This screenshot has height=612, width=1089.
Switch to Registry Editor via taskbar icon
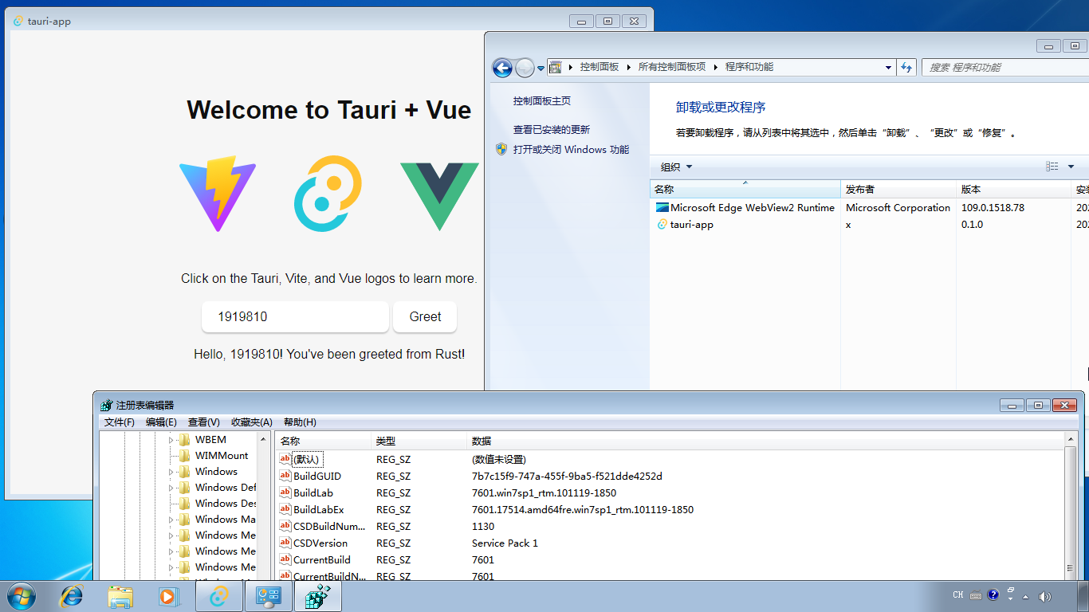(x=318, y=596)
